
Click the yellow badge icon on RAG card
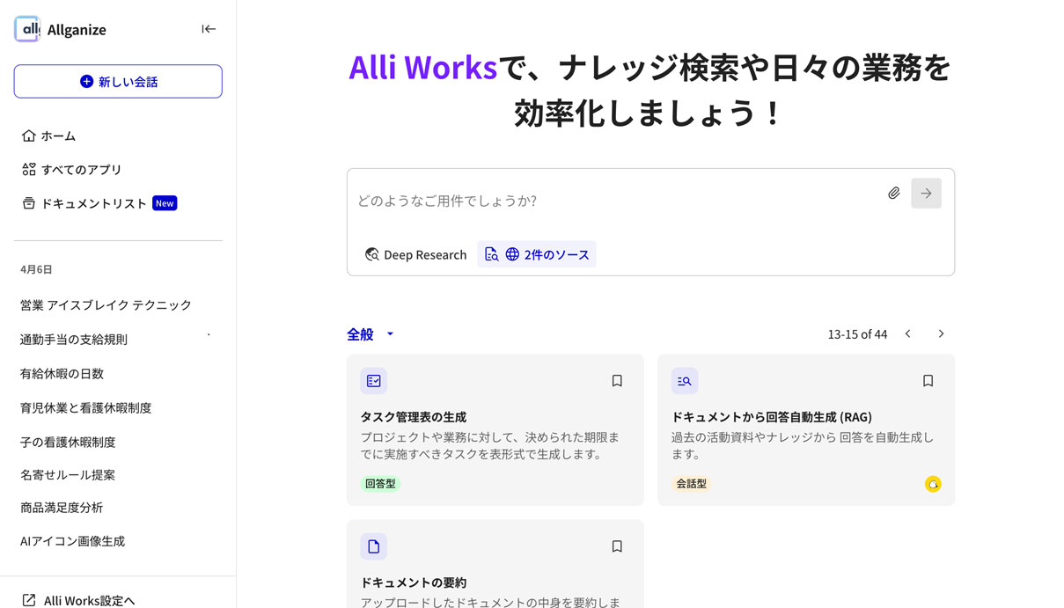933,484
